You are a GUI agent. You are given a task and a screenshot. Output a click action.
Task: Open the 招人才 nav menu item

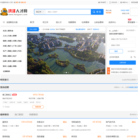[59, 22]
